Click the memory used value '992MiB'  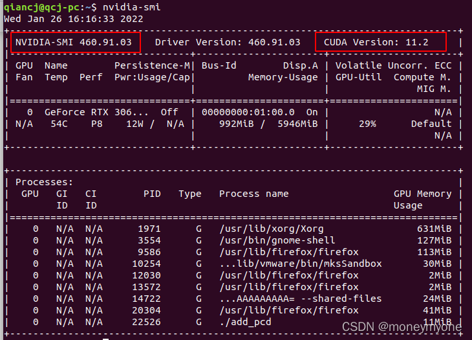(236, 124)
